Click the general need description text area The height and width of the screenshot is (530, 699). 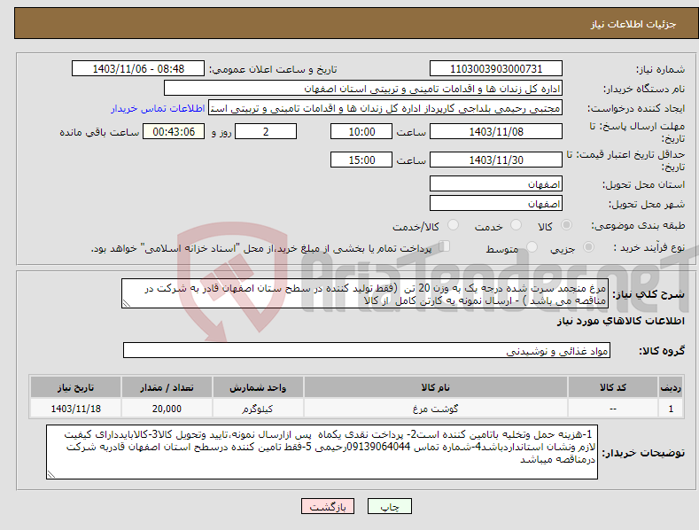(365, 293)
